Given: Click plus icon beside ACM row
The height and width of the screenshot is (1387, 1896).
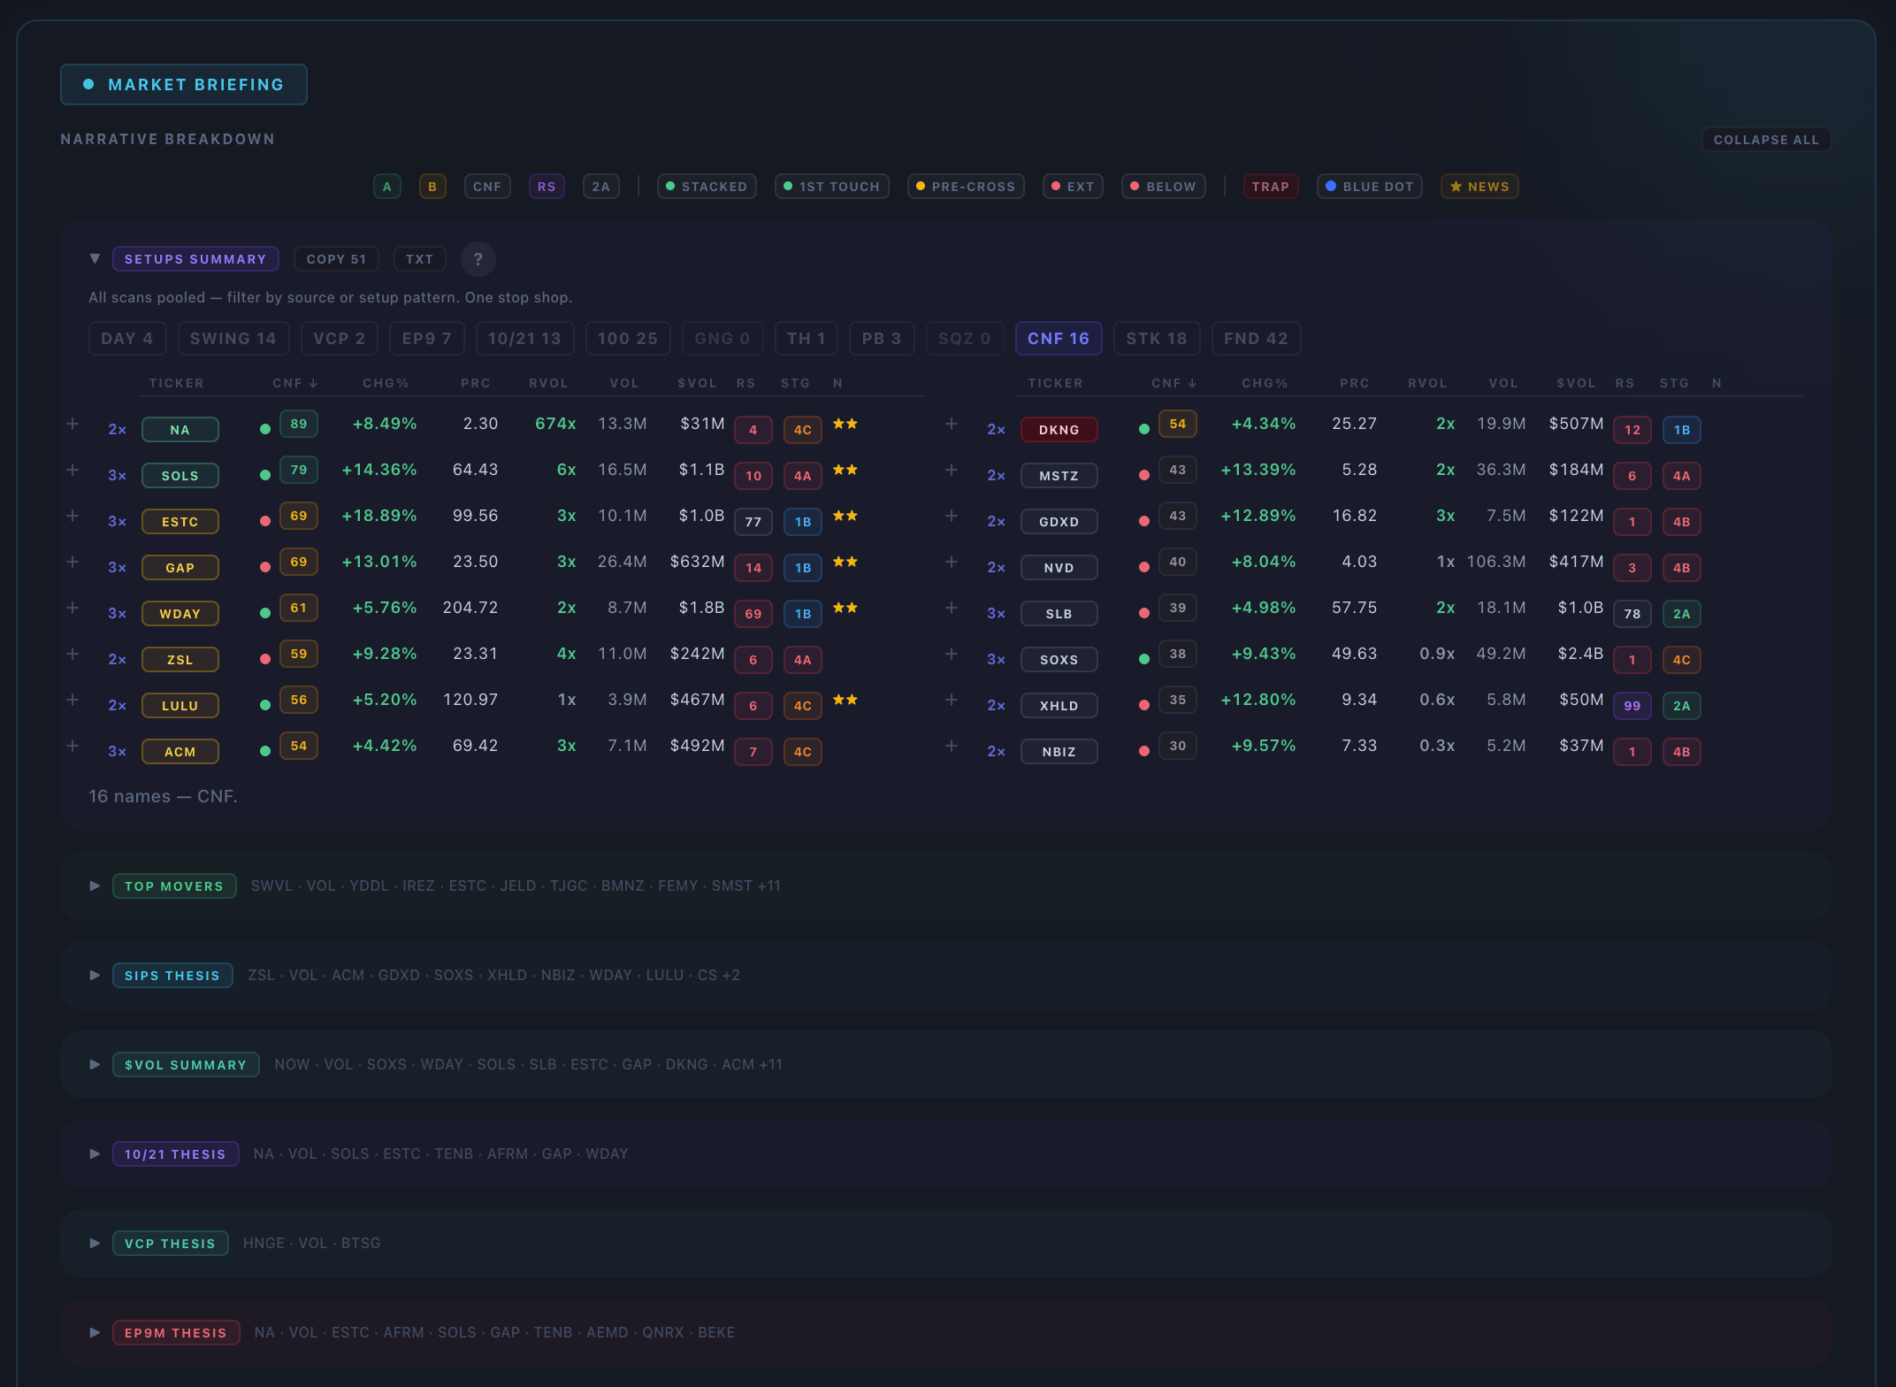Looking at the screenshot, I should [73, 746].
